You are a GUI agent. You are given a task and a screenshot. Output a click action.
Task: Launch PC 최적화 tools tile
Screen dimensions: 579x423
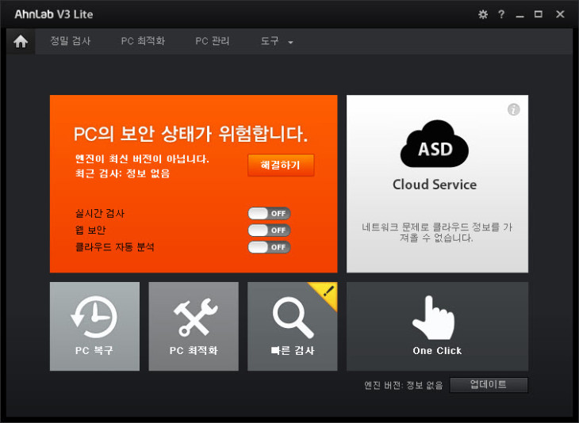coord(194,326)
